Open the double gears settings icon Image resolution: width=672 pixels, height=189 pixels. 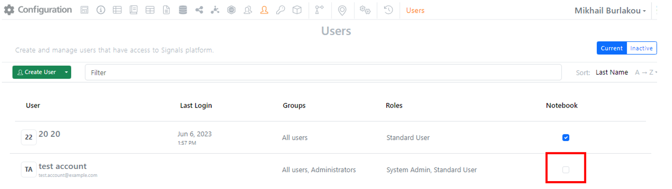[365, 10]
